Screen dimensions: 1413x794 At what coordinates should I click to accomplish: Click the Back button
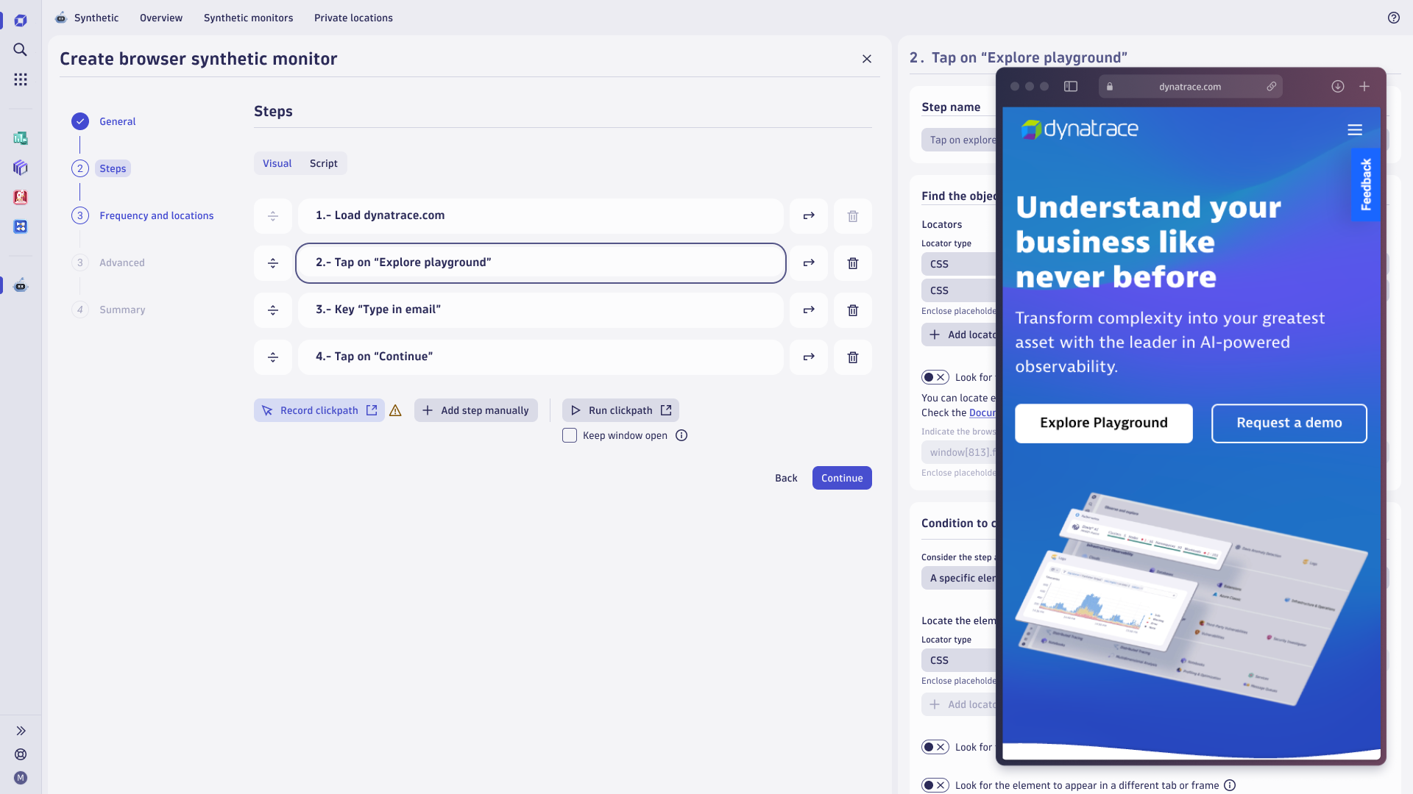point(786,478)
